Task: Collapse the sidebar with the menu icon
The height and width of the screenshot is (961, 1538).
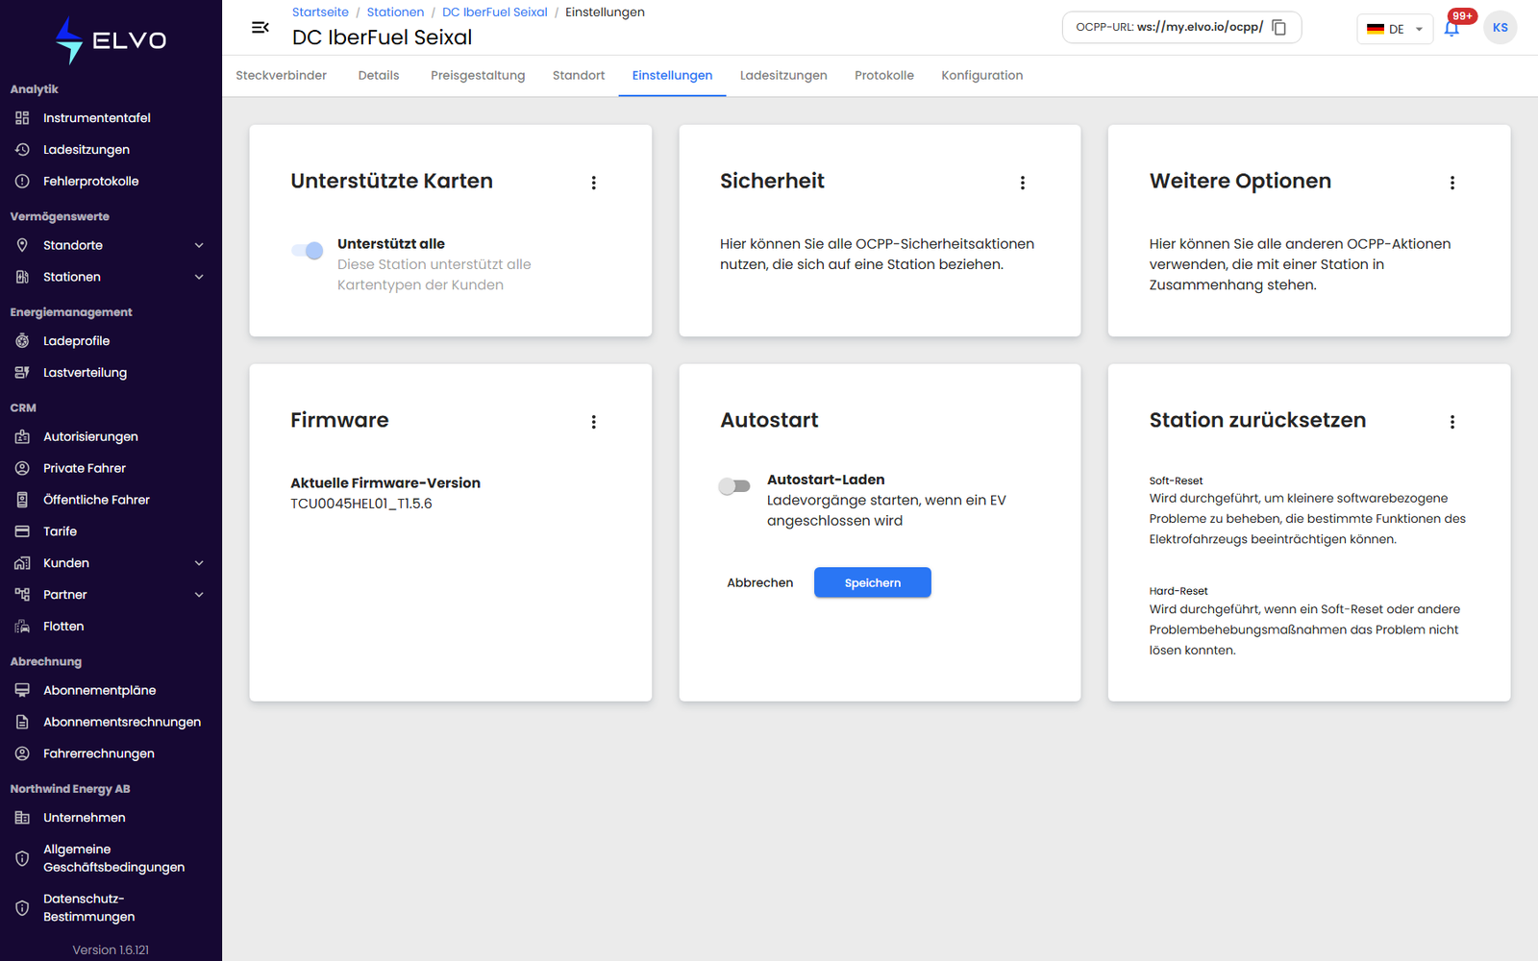Action: (260, 28)
